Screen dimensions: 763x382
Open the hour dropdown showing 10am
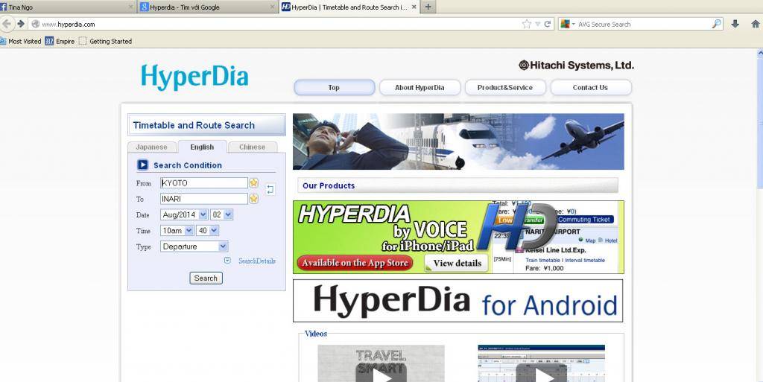[177, 230]
